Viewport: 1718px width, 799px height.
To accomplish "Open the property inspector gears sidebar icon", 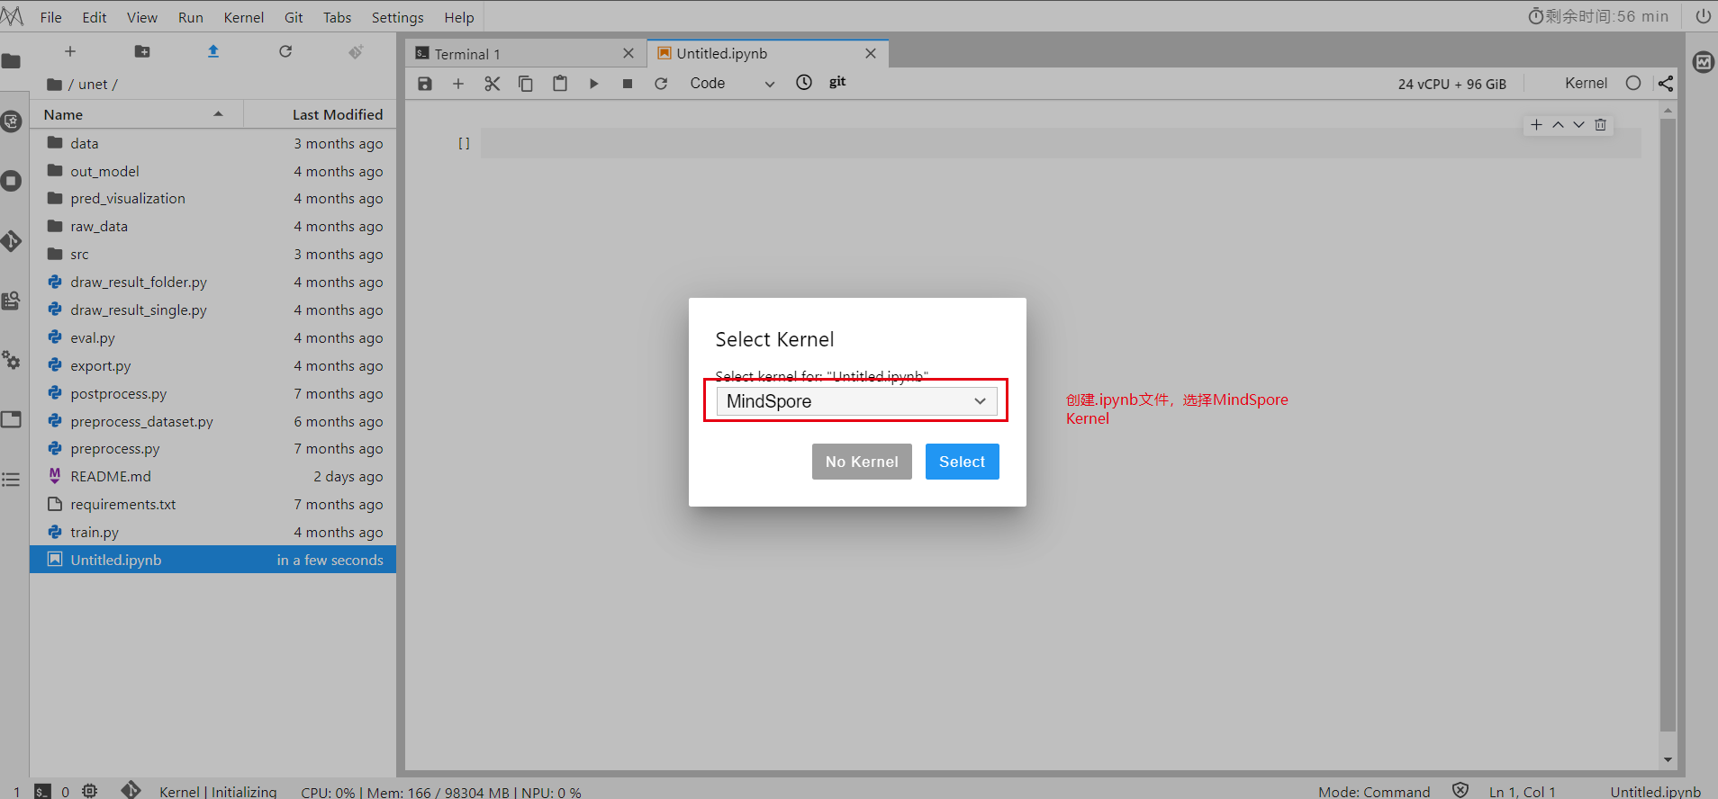I will pos(11,360).
